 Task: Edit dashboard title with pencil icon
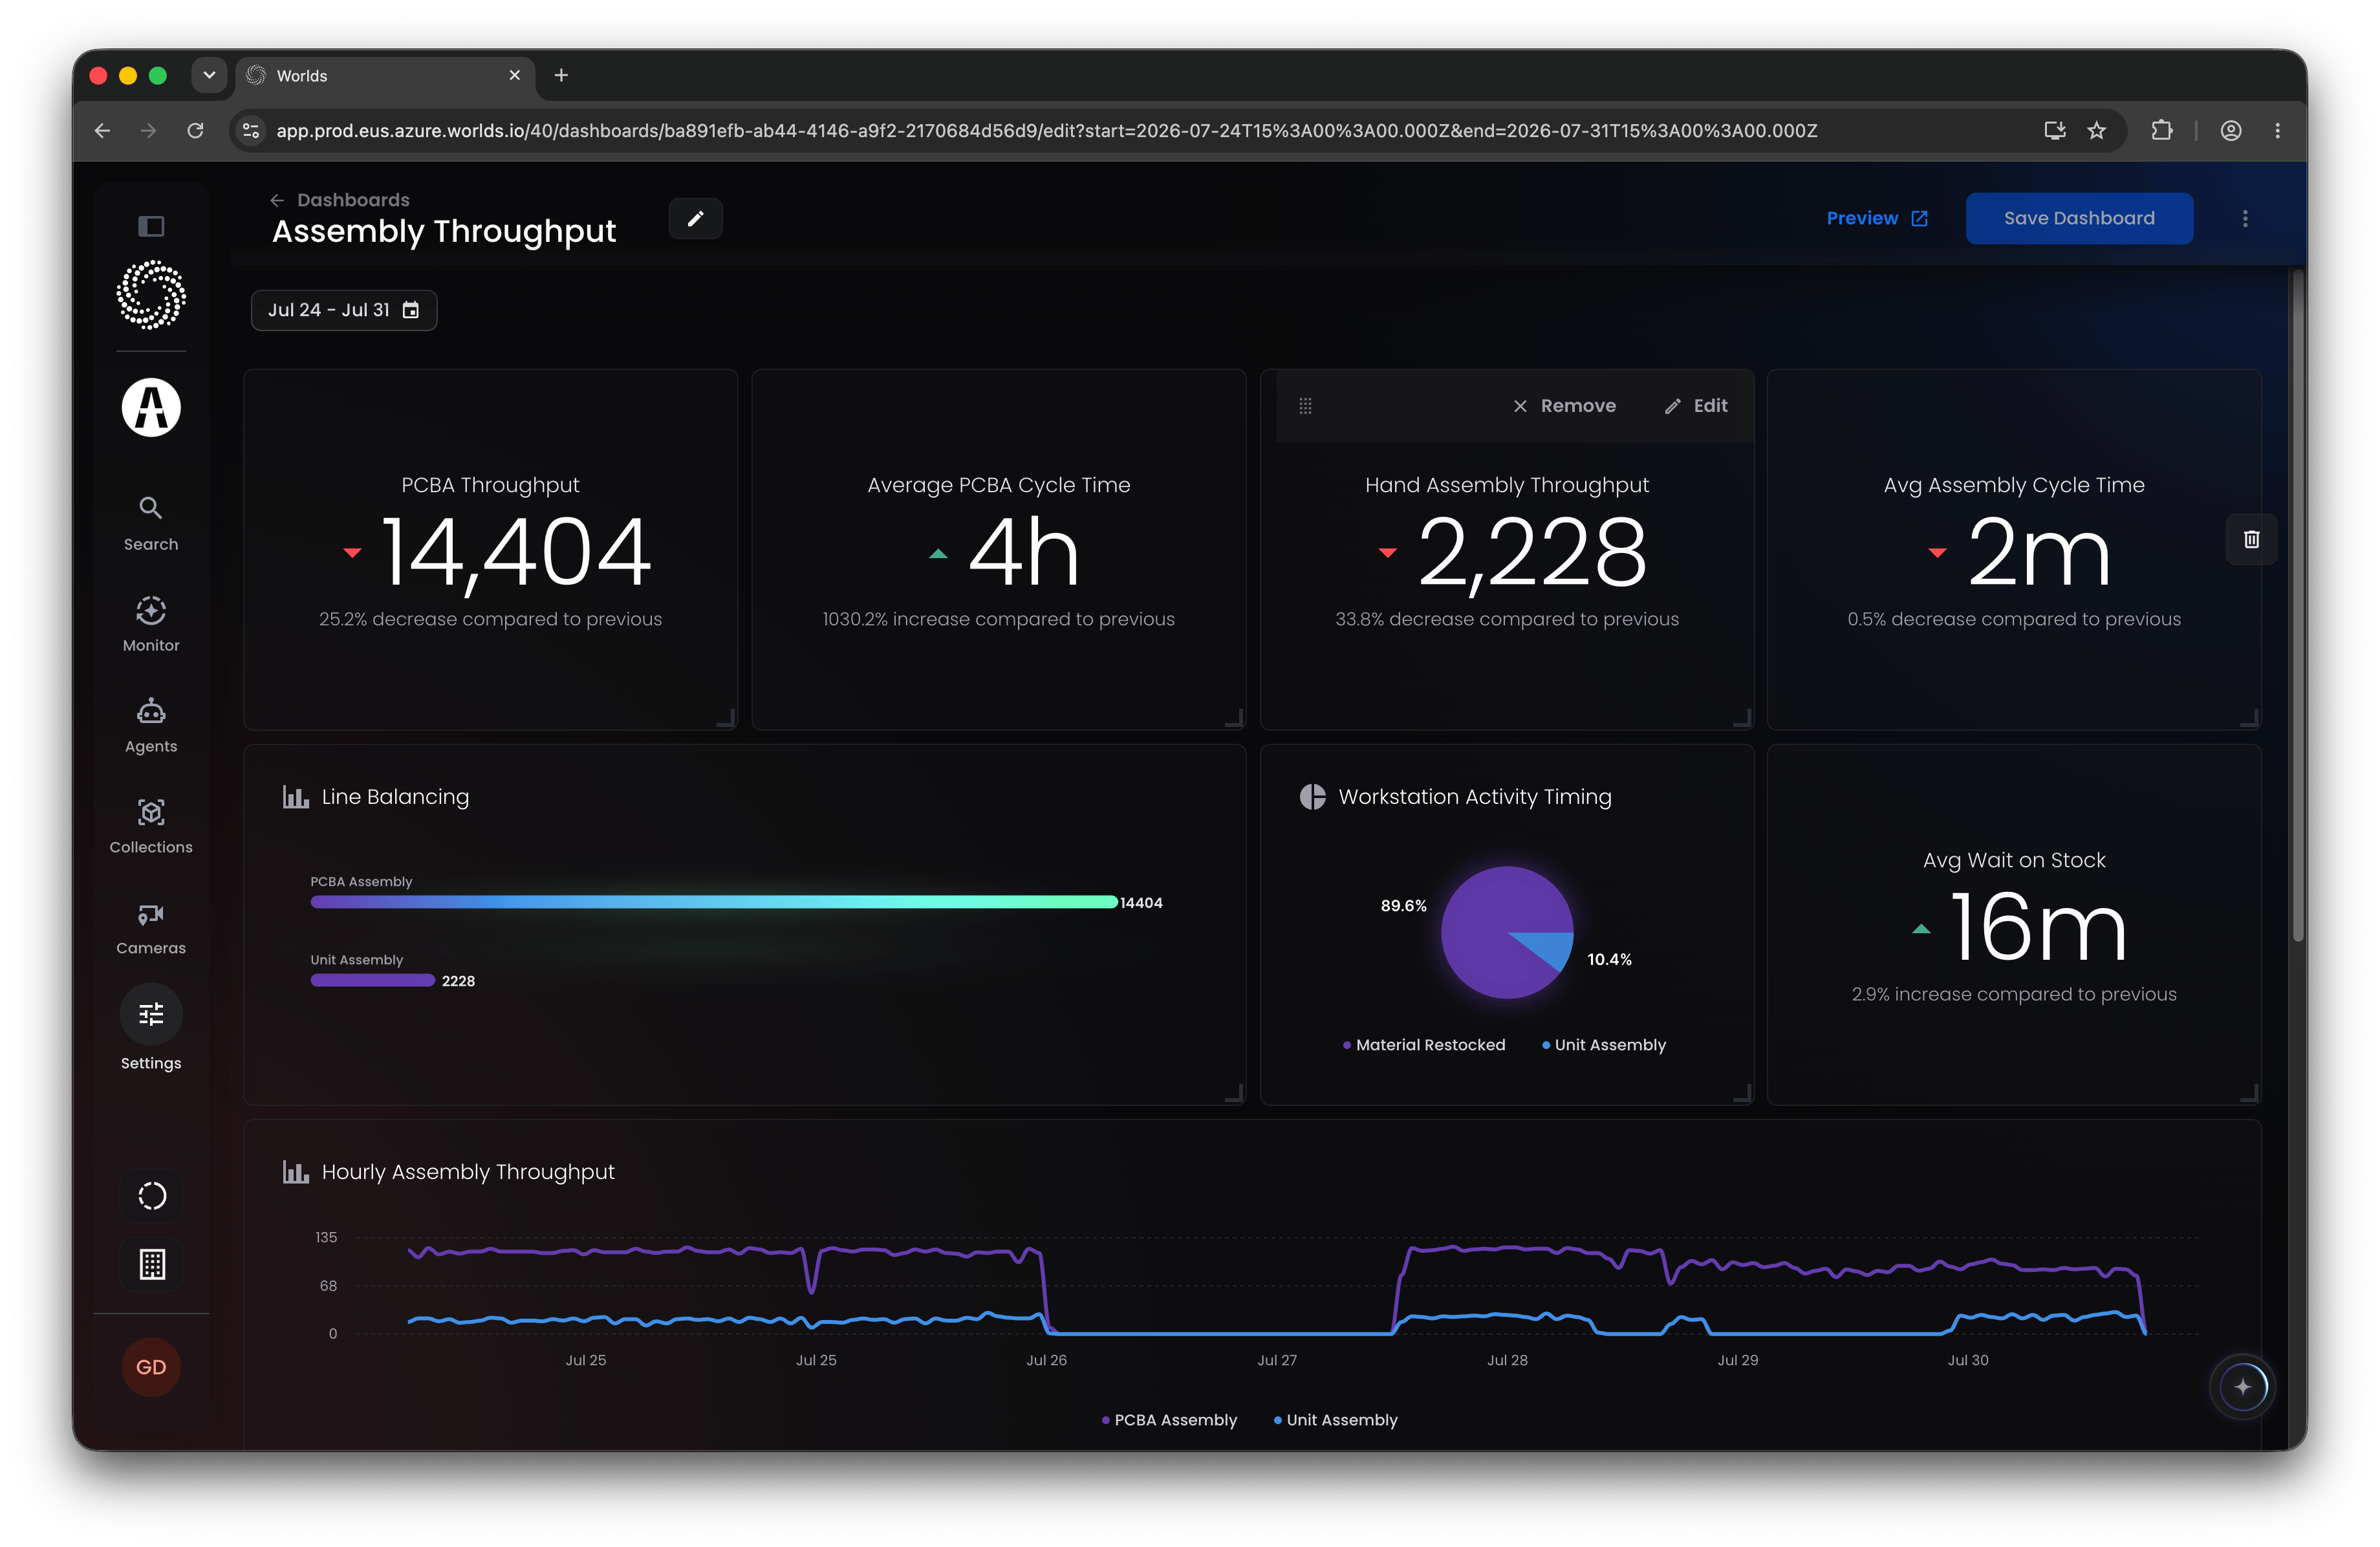[696, 218]
